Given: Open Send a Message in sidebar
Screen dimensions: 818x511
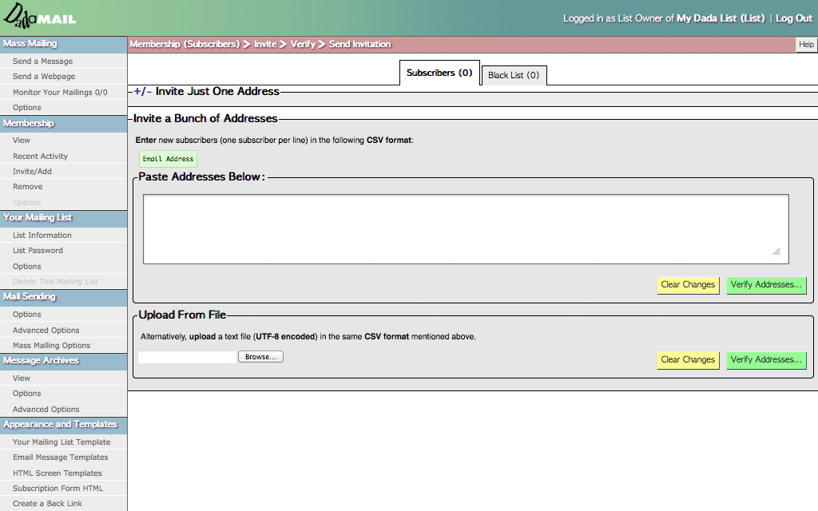Looking at the screenshot, I should tap(42, 61).
